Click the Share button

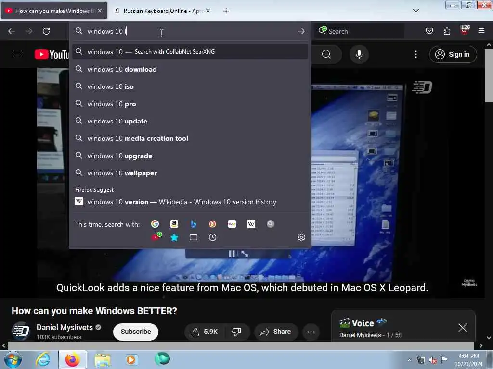pos(275,332)
